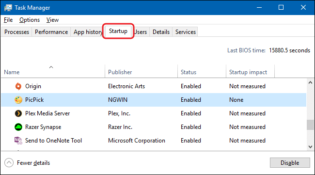Click the Origin app icon

pos(18,86)
